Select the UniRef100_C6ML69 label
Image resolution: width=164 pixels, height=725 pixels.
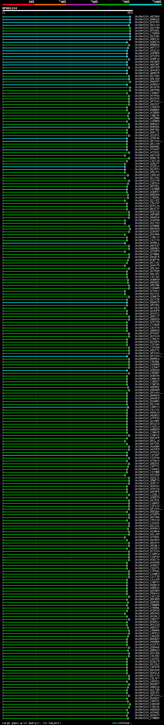point(147,175)
